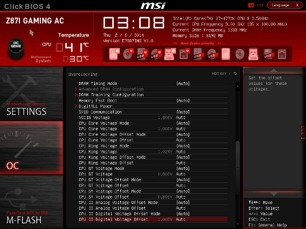The height and width of the screenshot is (229, 306).
Task: Open CPU IO Digital Voltage Offset Mode option
Action: 183,214
